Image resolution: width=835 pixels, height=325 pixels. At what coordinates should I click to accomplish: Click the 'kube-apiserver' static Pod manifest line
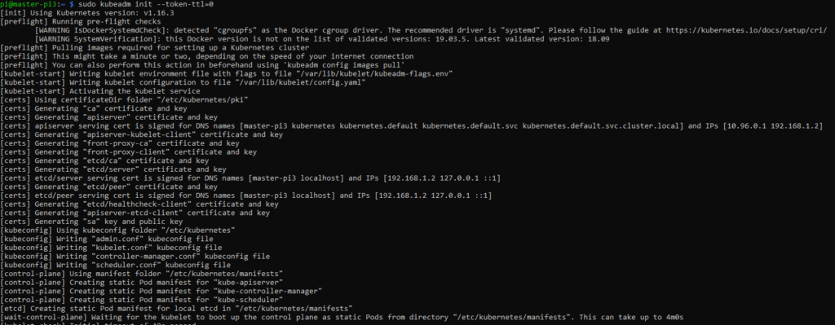[142, 282]
